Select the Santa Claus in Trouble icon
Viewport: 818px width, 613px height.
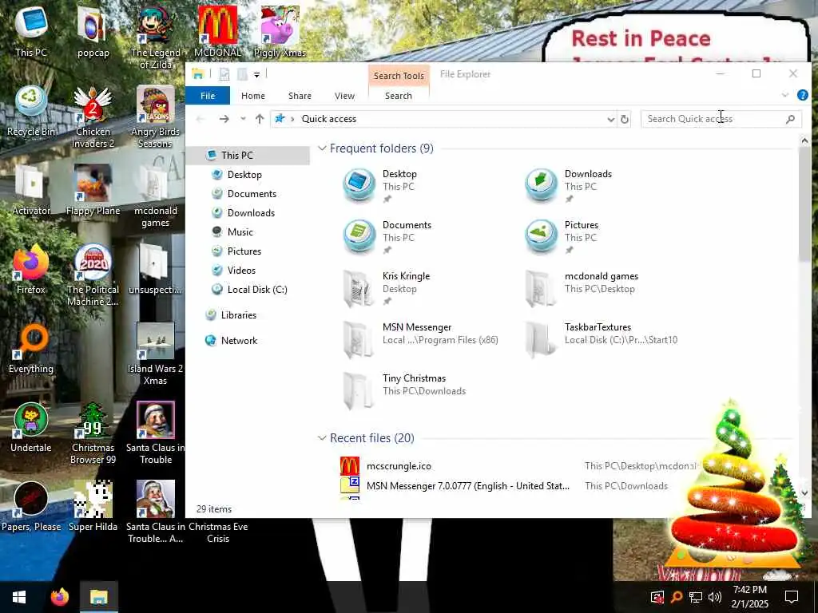pos(156,433)
